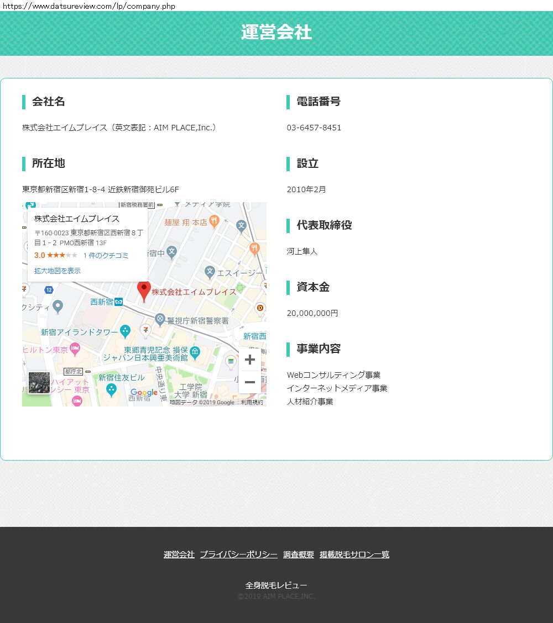Click the 損保ジャパン museum marker icon
Image resolution: width=553 pixels, height=623 pixels.
click(195, 352)
